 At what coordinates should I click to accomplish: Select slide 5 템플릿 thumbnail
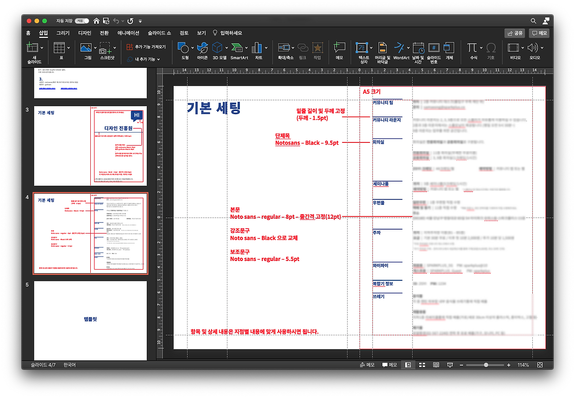click(x=90, y=320)
